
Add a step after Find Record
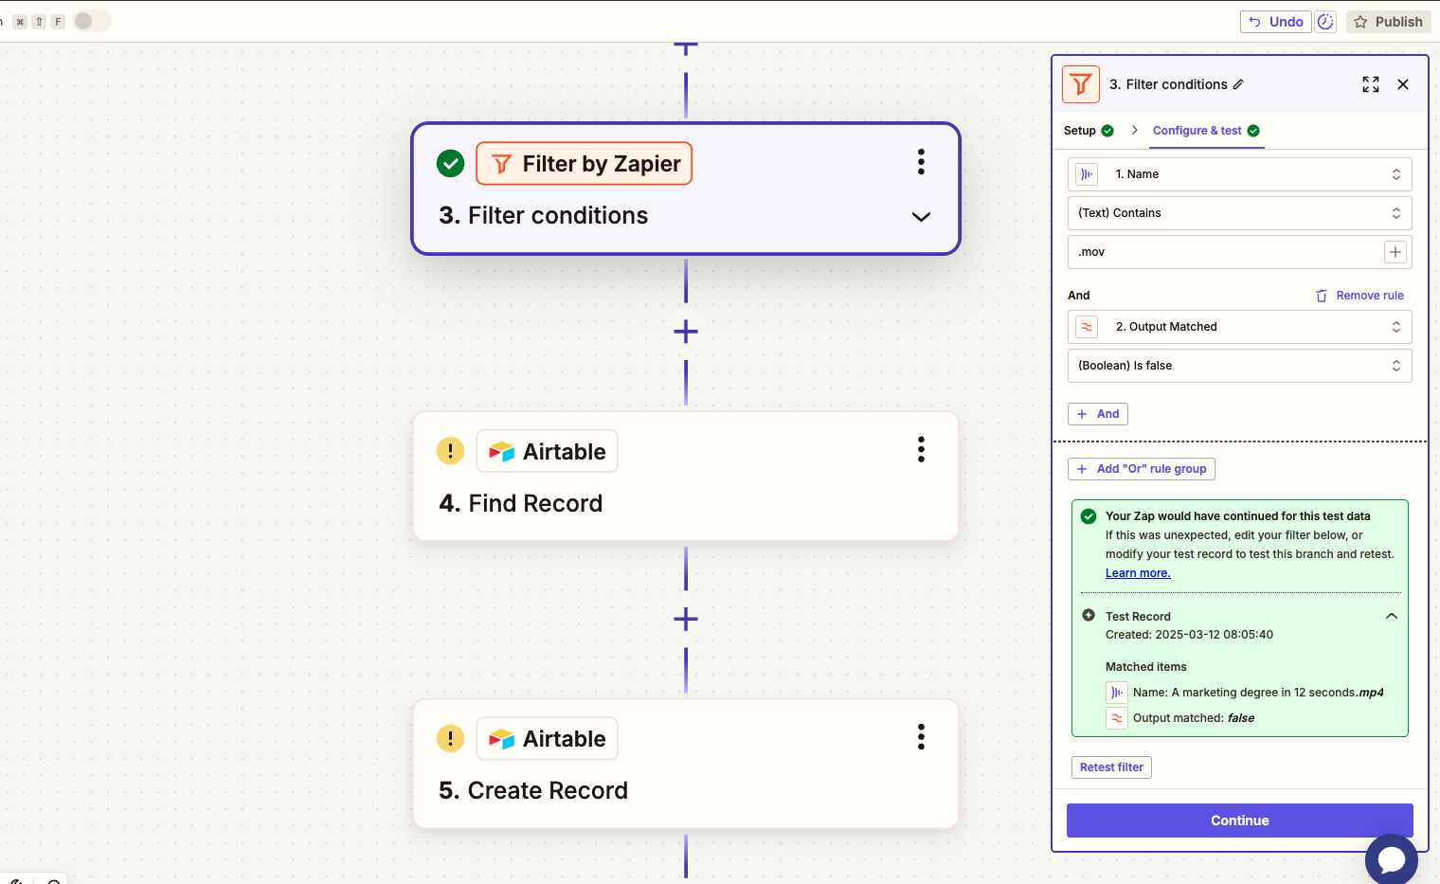pos(686,620)
